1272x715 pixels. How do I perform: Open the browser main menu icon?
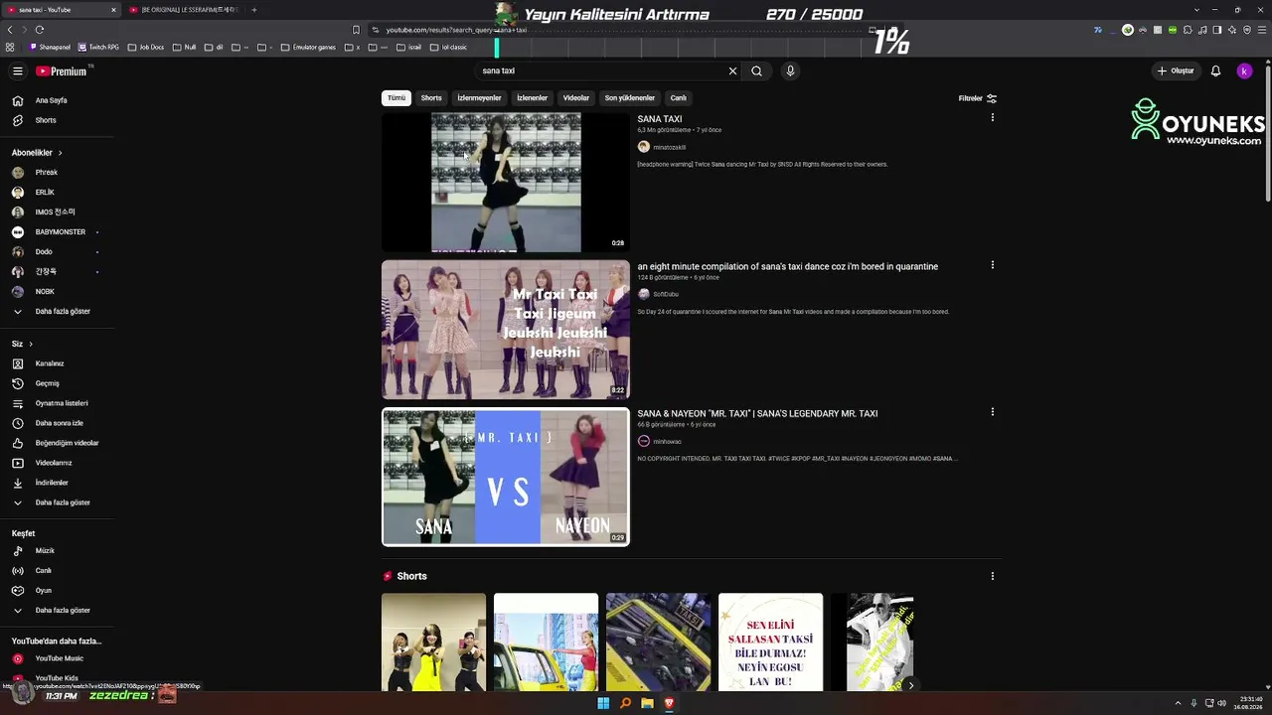pyautogui.click(x=1261, y=30)
